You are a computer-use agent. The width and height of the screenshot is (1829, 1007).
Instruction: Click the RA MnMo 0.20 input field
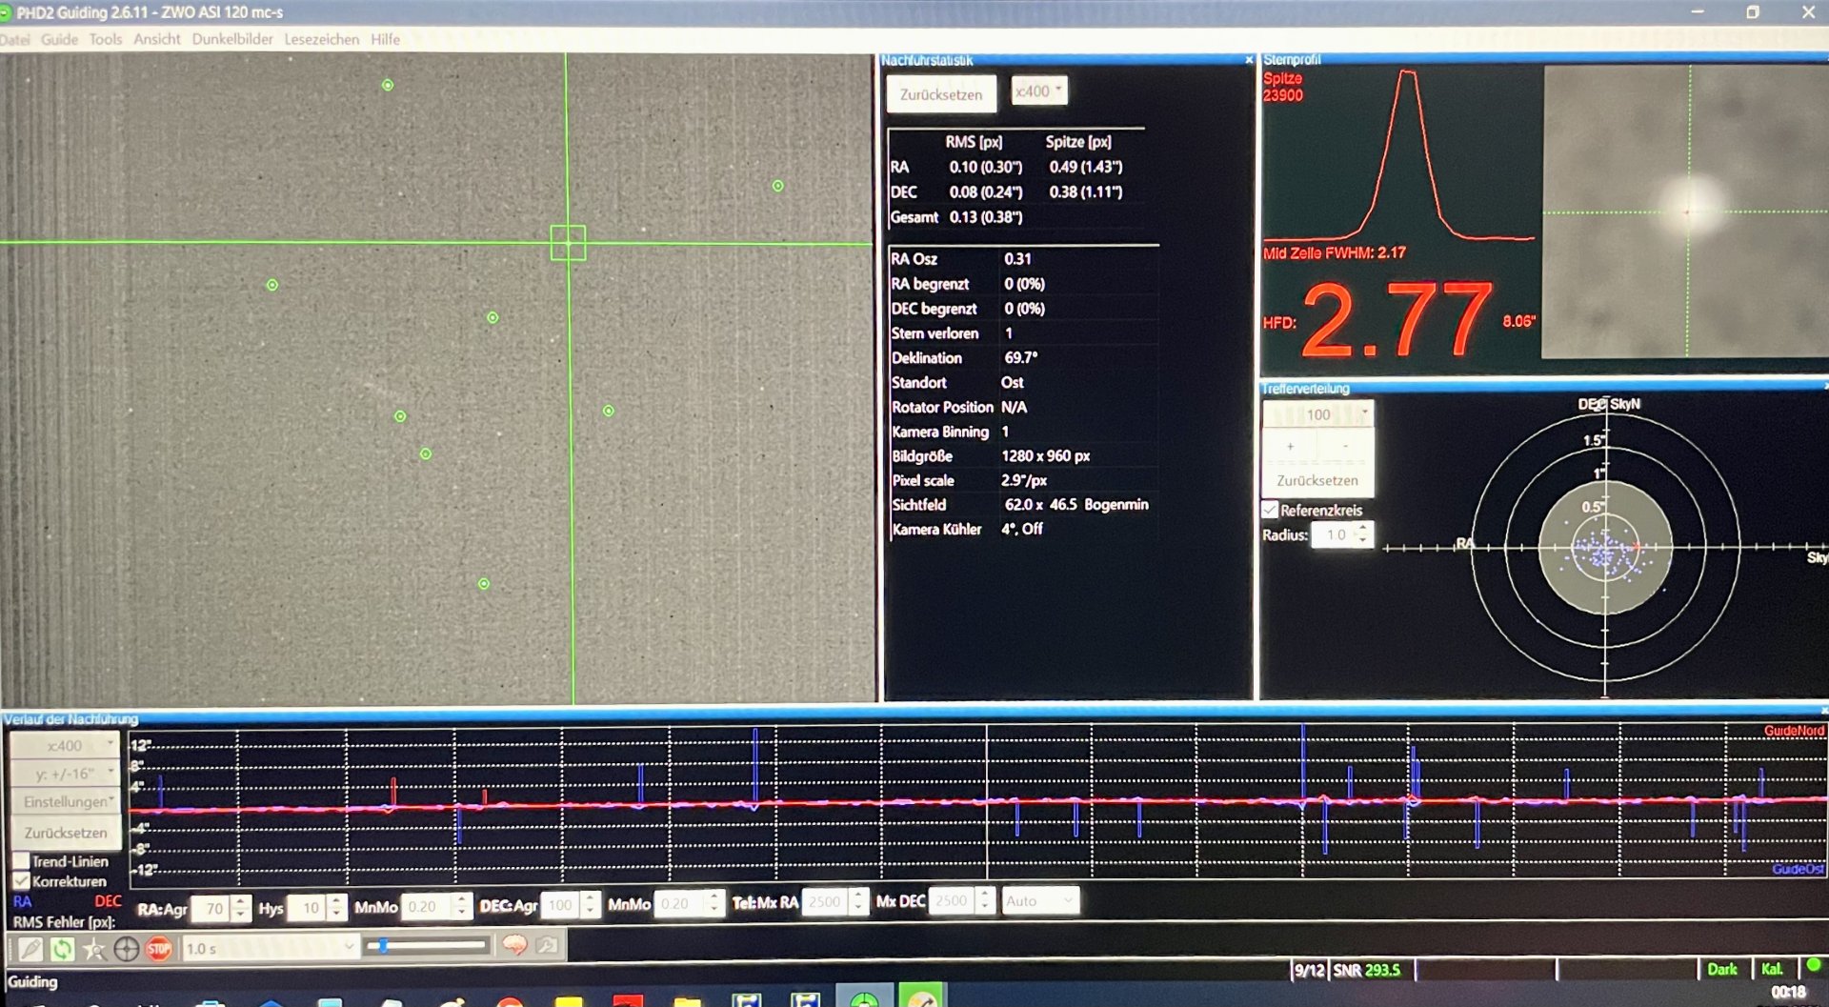coord(426,906)
